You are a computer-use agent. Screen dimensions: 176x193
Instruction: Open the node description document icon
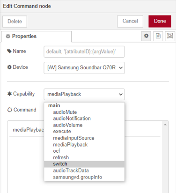(x=158, y=36)
